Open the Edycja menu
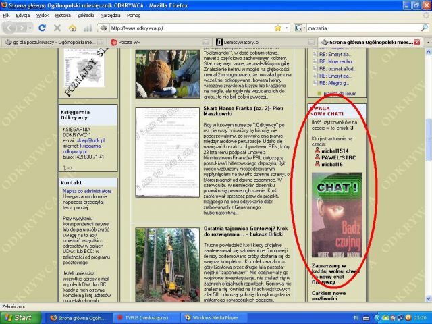The height and width of the screenshot is (324, 432). pos(23,16)
